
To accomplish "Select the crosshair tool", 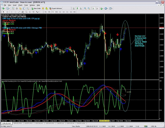I will coord(7,12).
